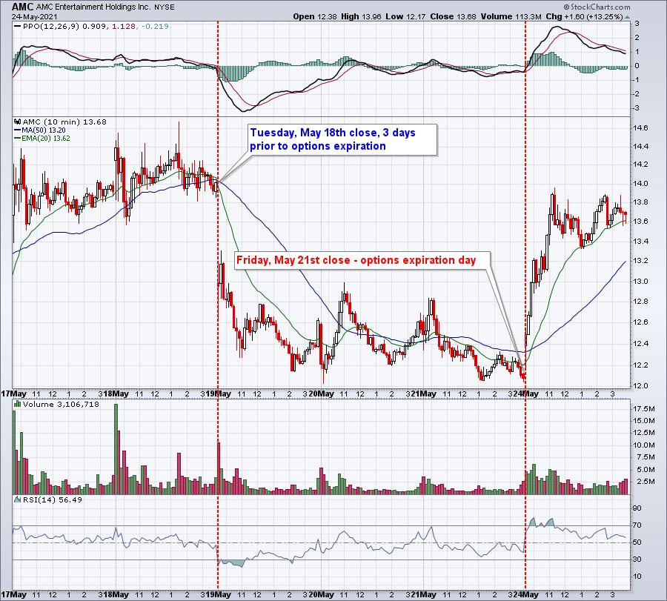Select the 'Open 12.38' header value
This screenshot has width=667, height=601.
[x=315, y=16]
